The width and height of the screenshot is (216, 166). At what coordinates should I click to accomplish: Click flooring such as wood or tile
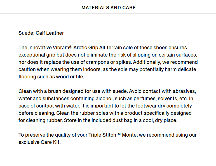tap(51, 77)
